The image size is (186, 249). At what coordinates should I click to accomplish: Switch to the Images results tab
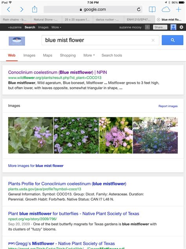tap(29, 55)
